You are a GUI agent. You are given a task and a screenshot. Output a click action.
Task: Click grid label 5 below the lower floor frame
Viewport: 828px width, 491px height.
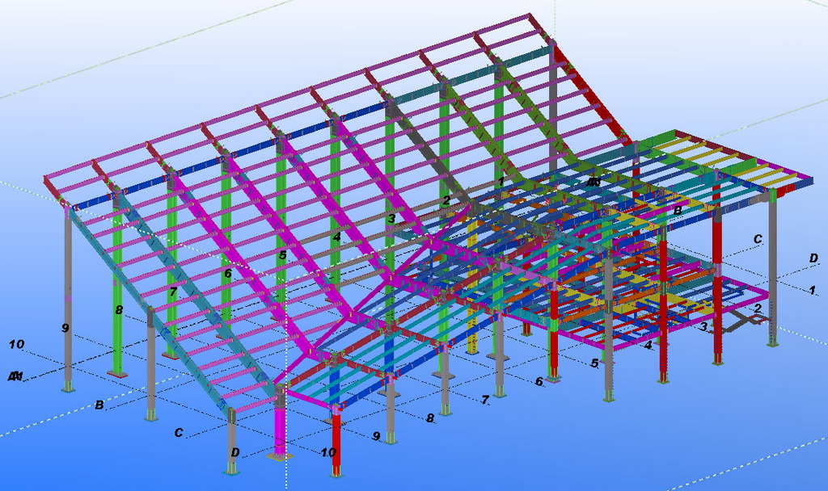pyautogui.click(x=594, y=363)
